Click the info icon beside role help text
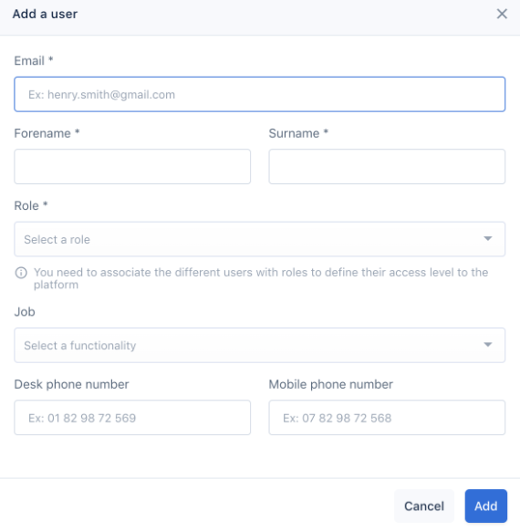The height and width of the screenshot is (531, 520). pyautogui.click(x=21, y=273)
